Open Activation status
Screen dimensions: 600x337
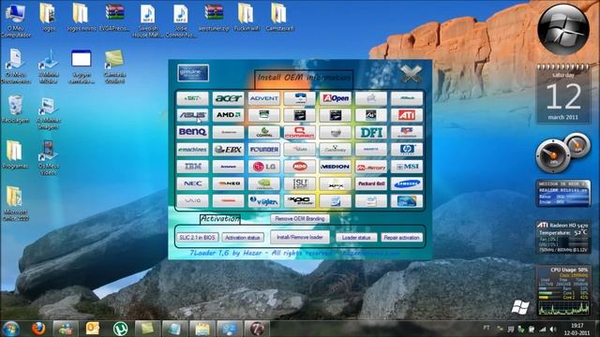click(x=243, y=238)
